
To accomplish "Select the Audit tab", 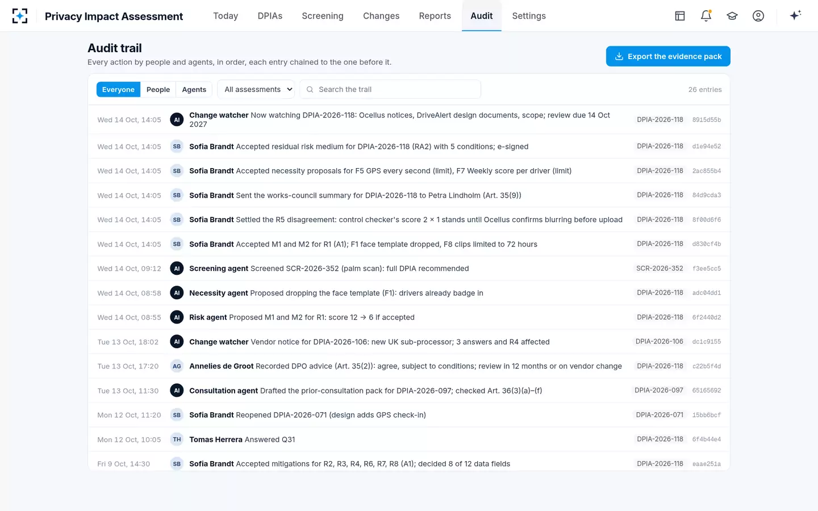I will click(x=482, y=16).
